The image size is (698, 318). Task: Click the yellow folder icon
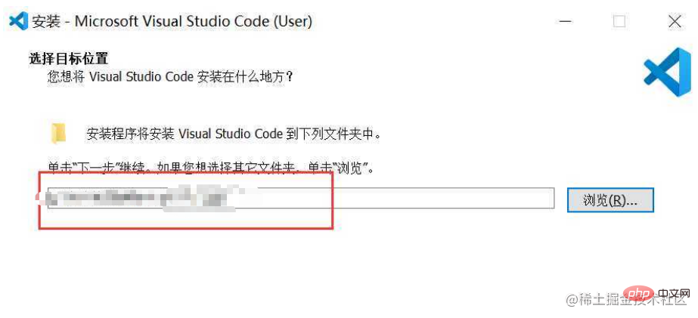[x=58, y=134]
